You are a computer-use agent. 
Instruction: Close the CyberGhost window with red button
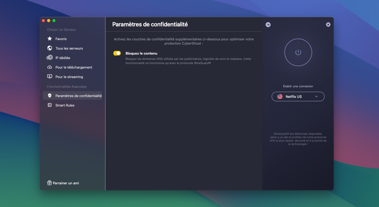click(x=43, y=20)
